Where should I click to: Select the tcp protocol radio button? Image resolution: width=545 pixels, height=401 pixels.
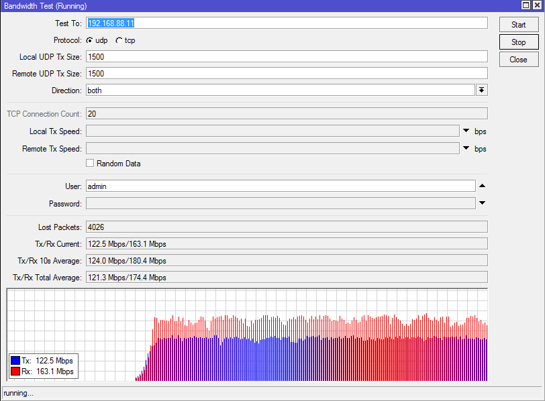(x=119, y=40)
